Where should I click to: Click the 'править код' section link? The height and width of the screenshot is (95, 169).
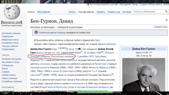pyautogui.click(x=161, y=27)
